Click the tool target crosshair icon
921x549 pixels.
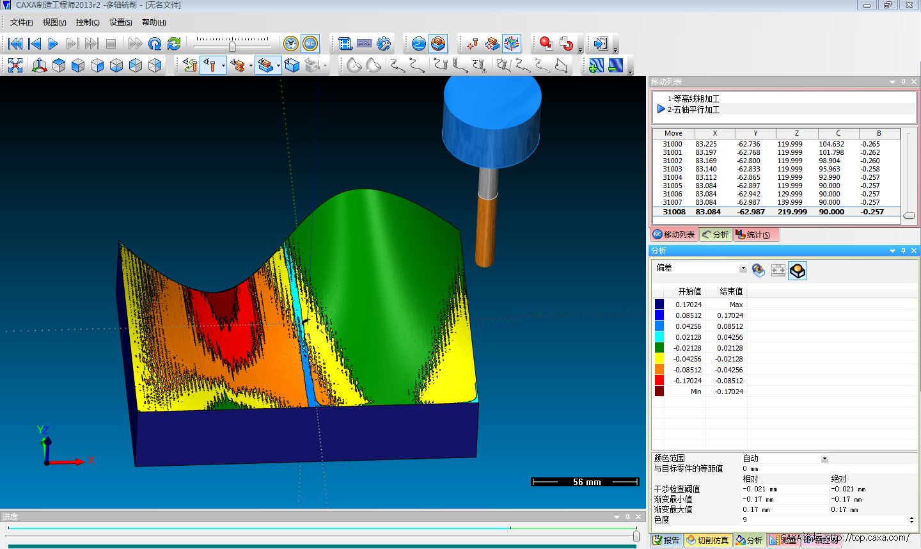pyautogui.click(x=473, y=44)
